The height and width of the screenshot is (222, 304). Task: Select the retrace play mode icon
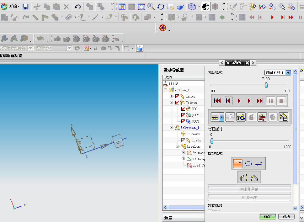[x=259, y=163]
